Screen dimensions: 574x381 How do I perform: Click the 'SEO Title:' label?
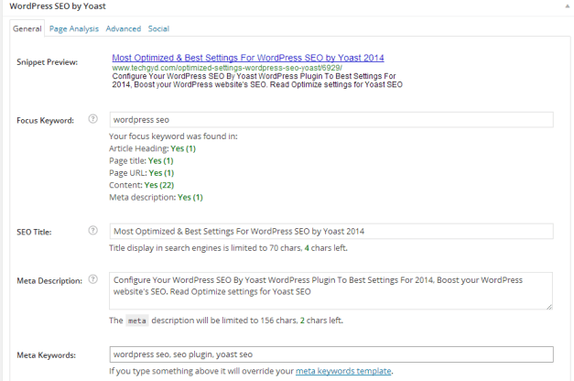point(34,232)
